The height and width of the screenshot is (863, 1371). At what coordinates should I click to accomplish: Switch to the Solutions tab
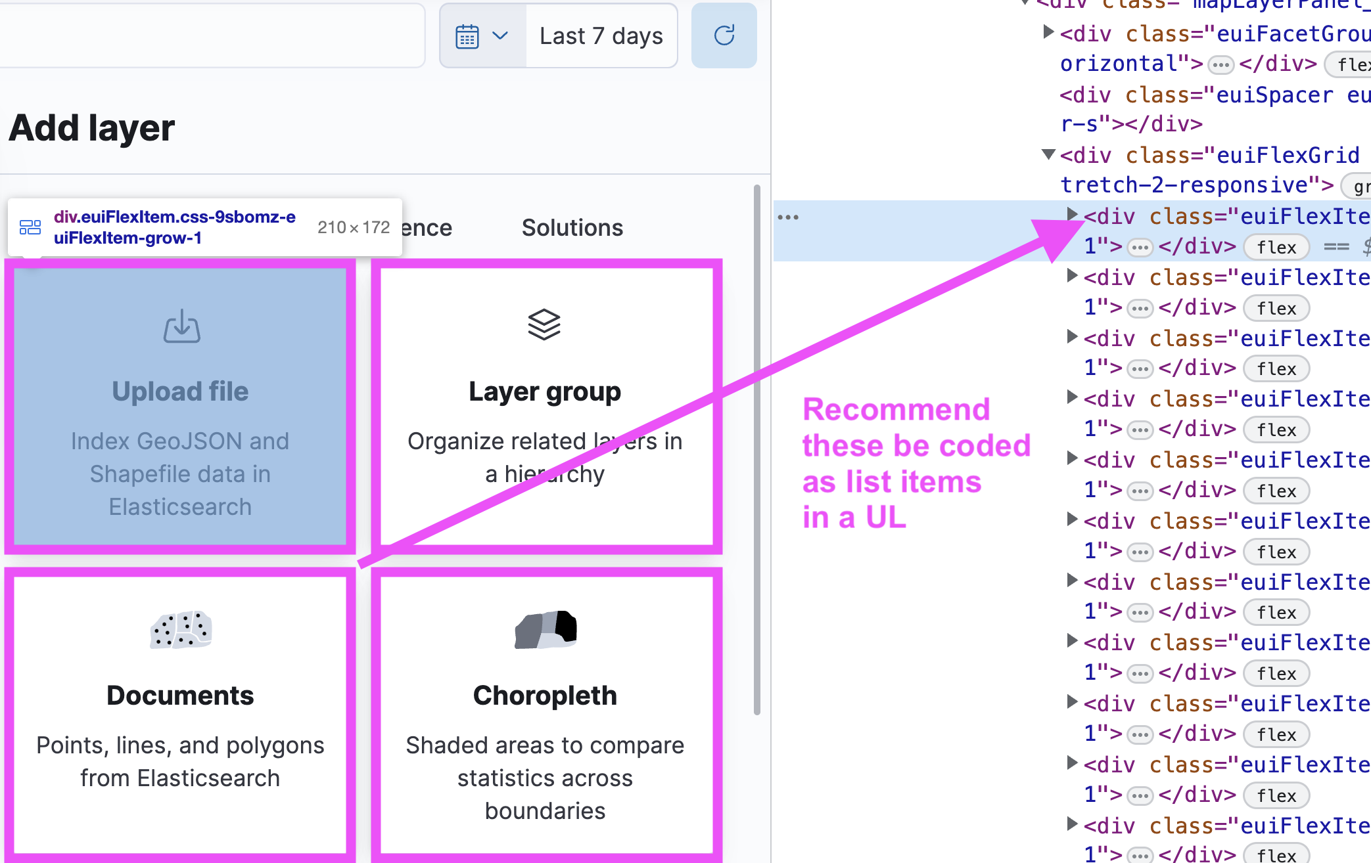572,227
